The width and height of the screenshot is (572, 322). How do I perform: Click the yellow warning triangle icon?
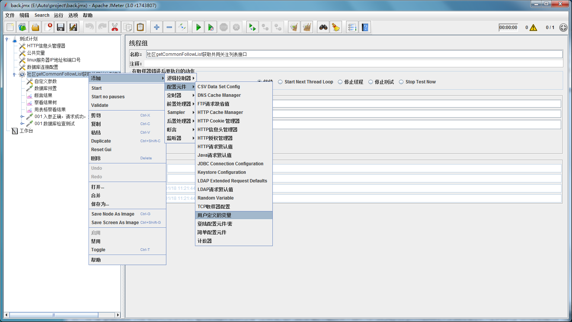click(x=533, y=28)
